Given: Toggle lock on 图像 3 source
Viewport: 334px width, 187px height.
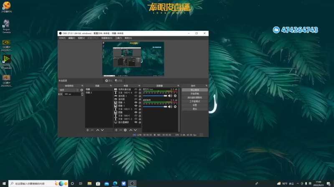Looking at the screenshot, I should [x=140, y=102].
